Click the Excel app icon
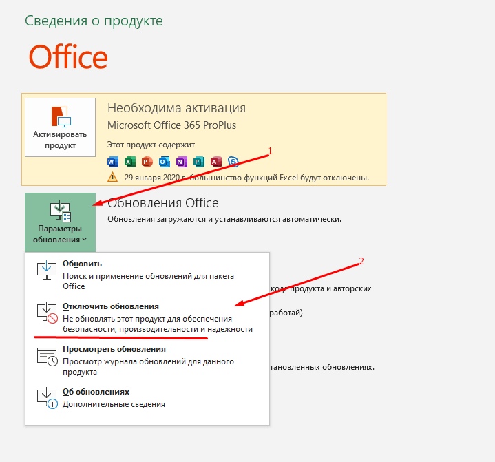 (x=129, y=162)
